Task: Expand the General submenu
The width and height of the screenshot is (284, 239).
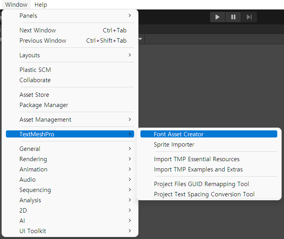Action: (70, 149)
